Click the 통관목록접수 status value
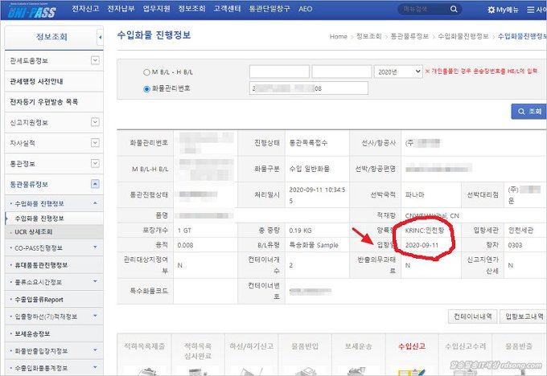The width and height of the screenshot is (547, 376). click(308, 143)
